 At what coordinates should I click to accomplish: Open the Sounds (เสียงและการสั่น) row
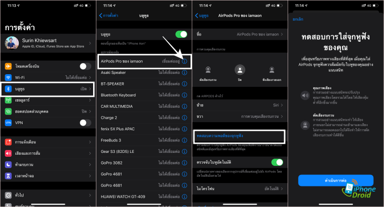[x=48, y=153]
